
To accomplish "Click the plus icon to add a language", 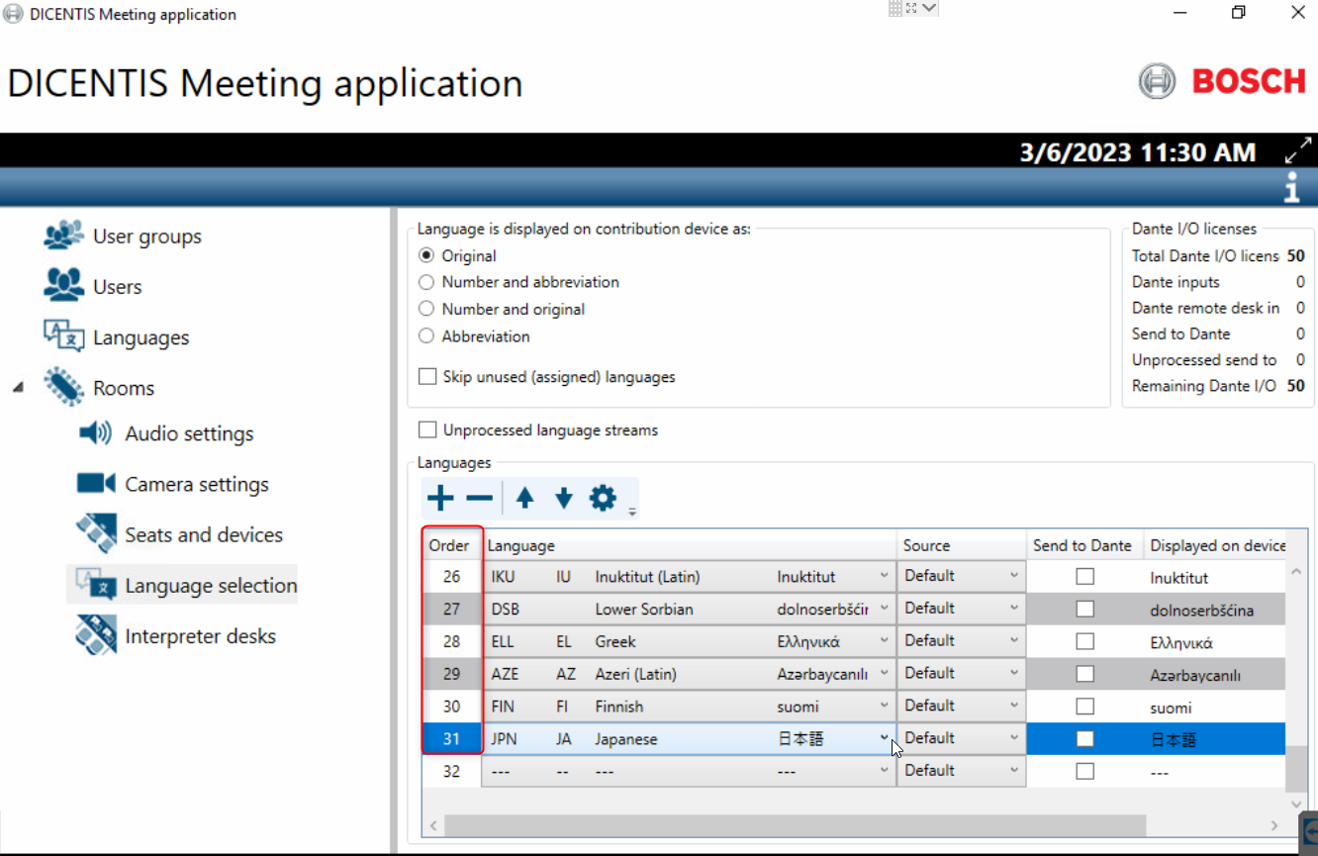I will tap(440, 499).
